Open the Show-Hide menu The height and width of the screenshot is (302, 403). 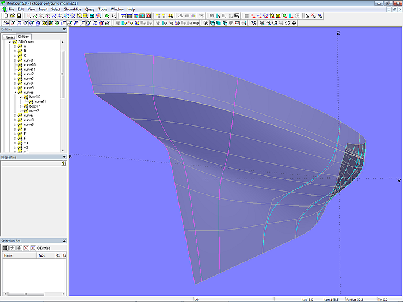click(x=73, y=9)
